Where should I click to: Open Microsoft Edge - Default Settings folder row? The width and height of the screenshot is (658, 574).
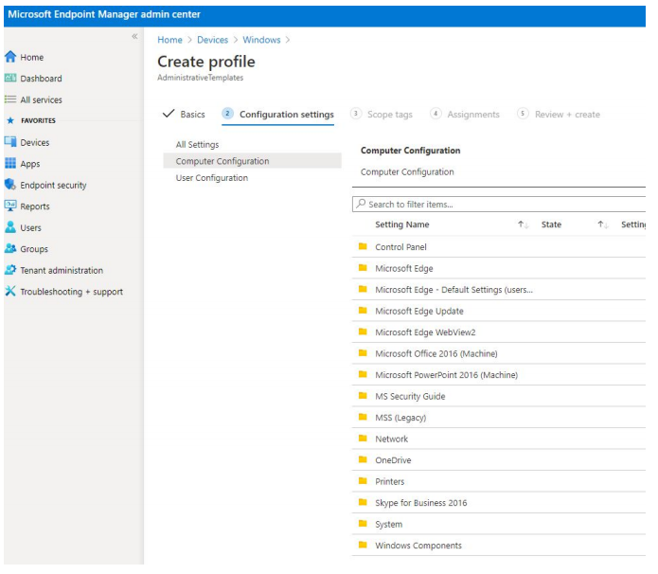499,289
